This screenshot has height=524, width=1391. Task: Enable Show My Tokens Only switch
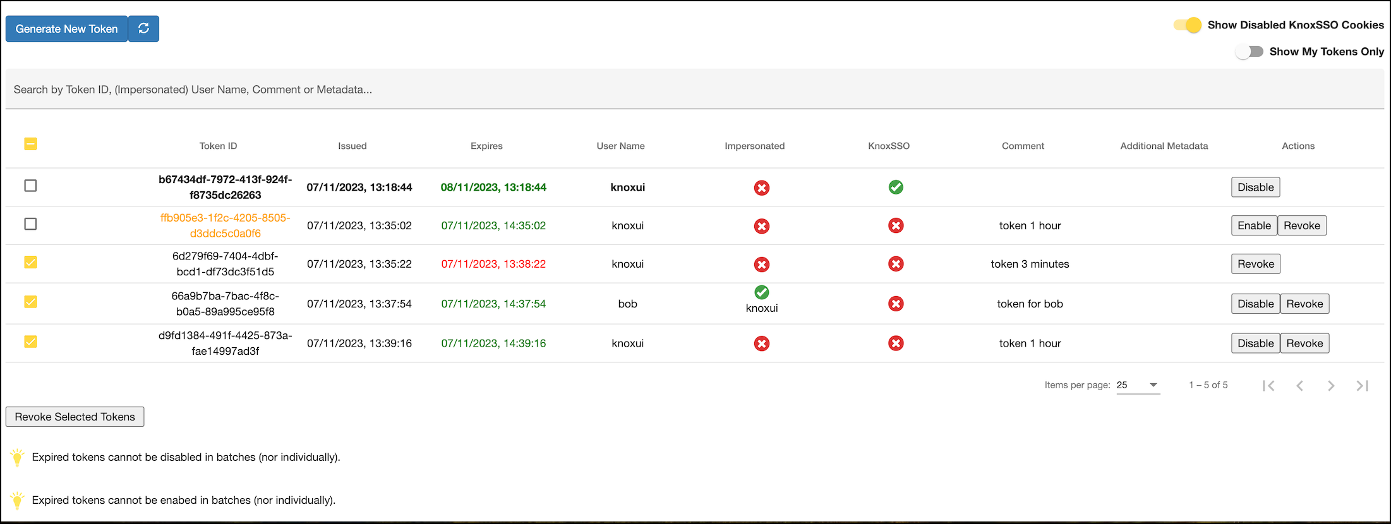[1249, 52]
